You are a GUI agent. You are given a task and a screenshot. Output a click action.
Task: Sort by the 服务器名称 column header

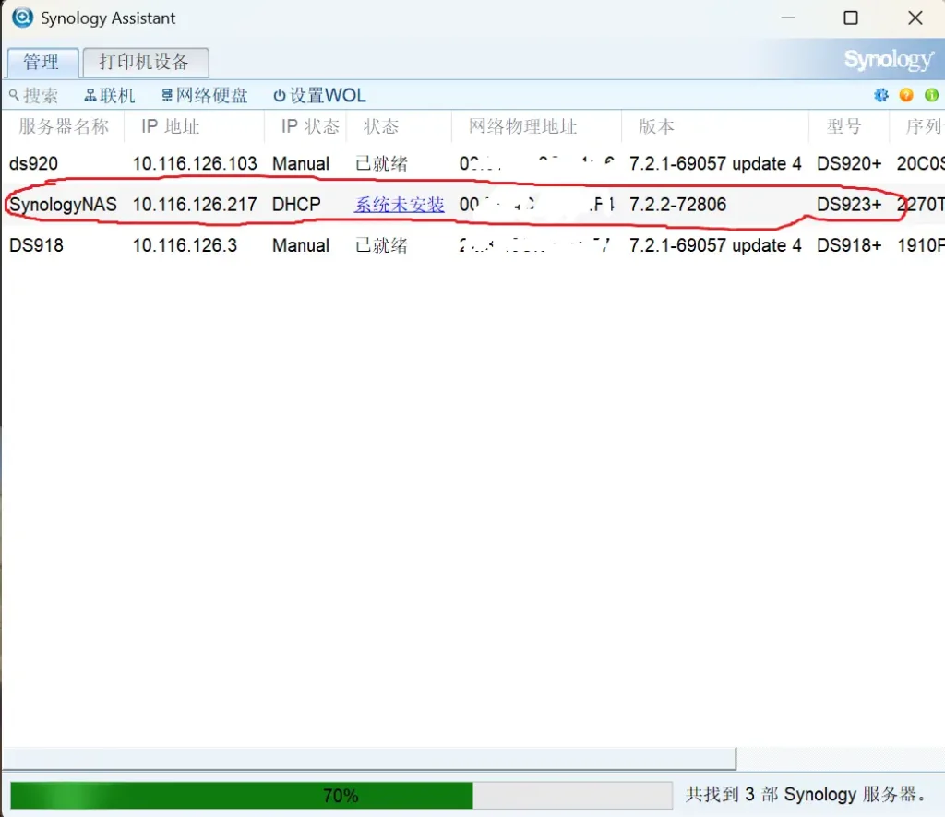pyautogui.click(x=64, y=126)
